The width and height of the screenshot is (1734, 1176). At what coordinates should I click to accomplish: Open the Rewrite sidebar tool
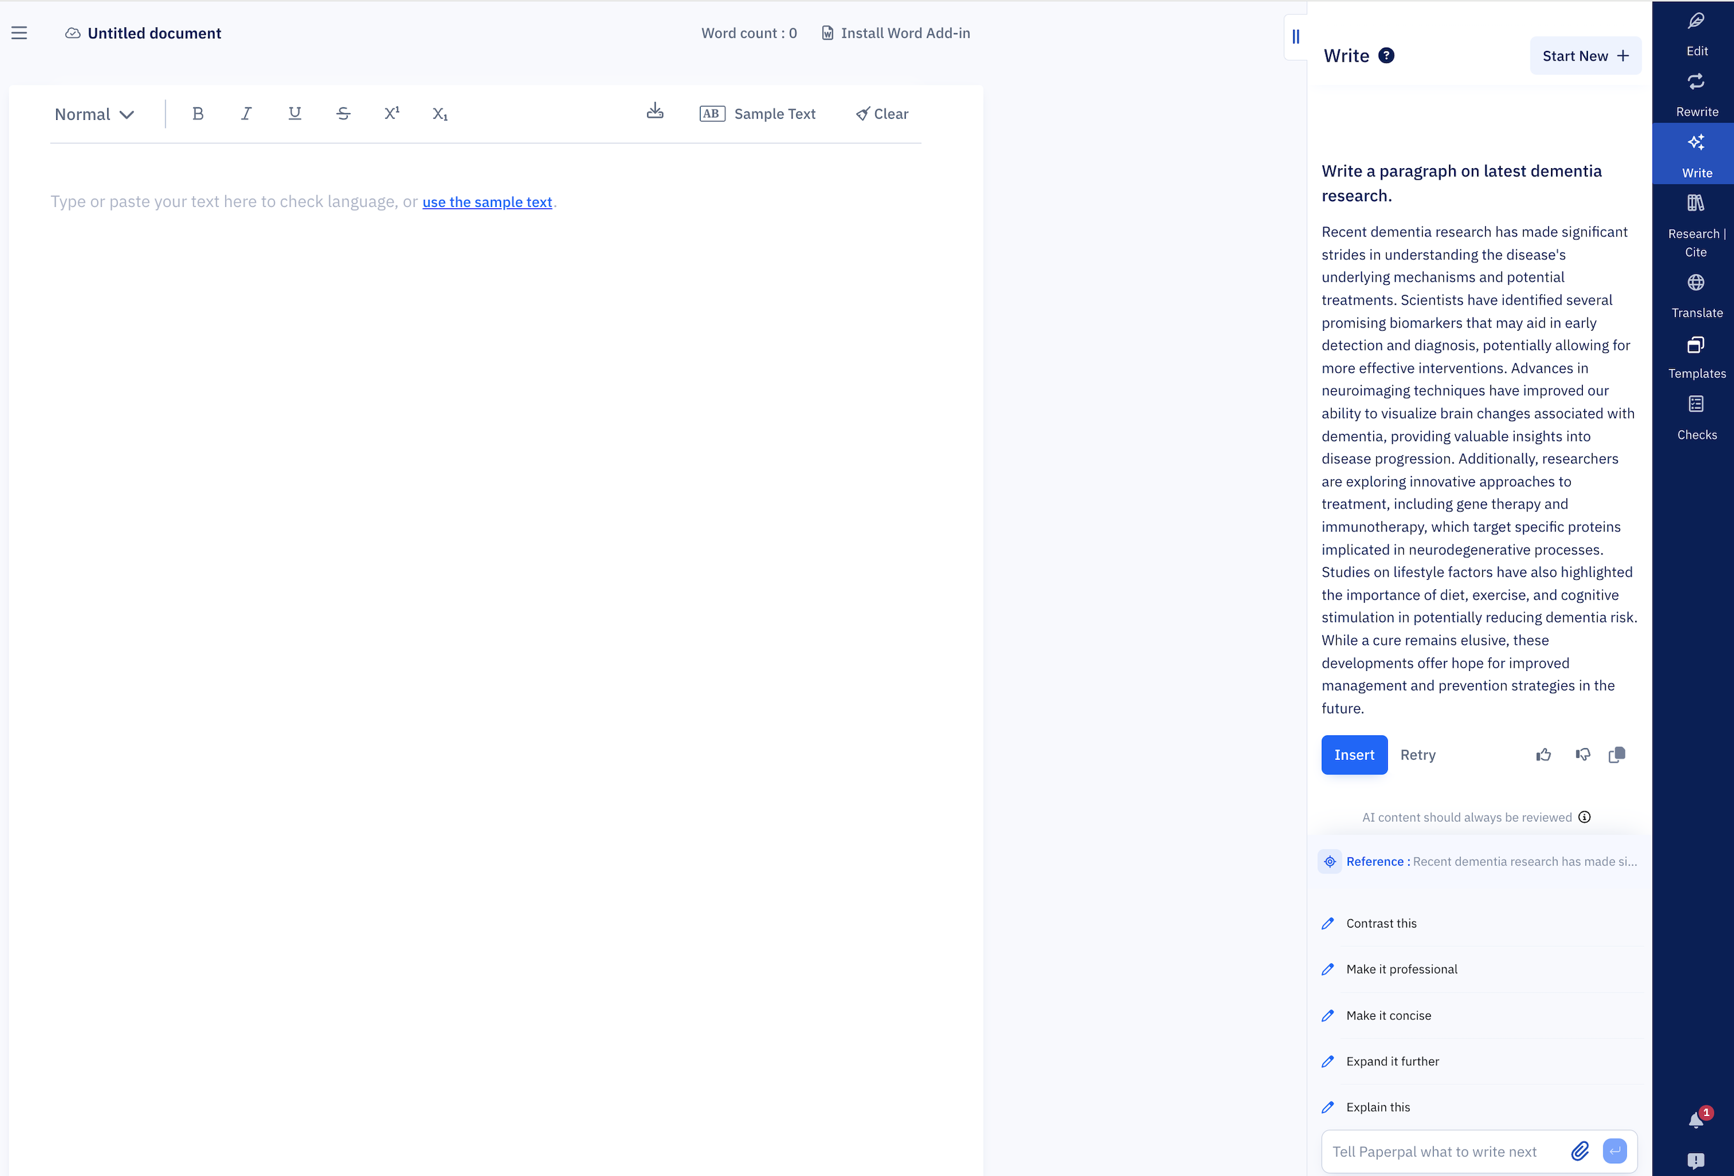[1696, 94]
